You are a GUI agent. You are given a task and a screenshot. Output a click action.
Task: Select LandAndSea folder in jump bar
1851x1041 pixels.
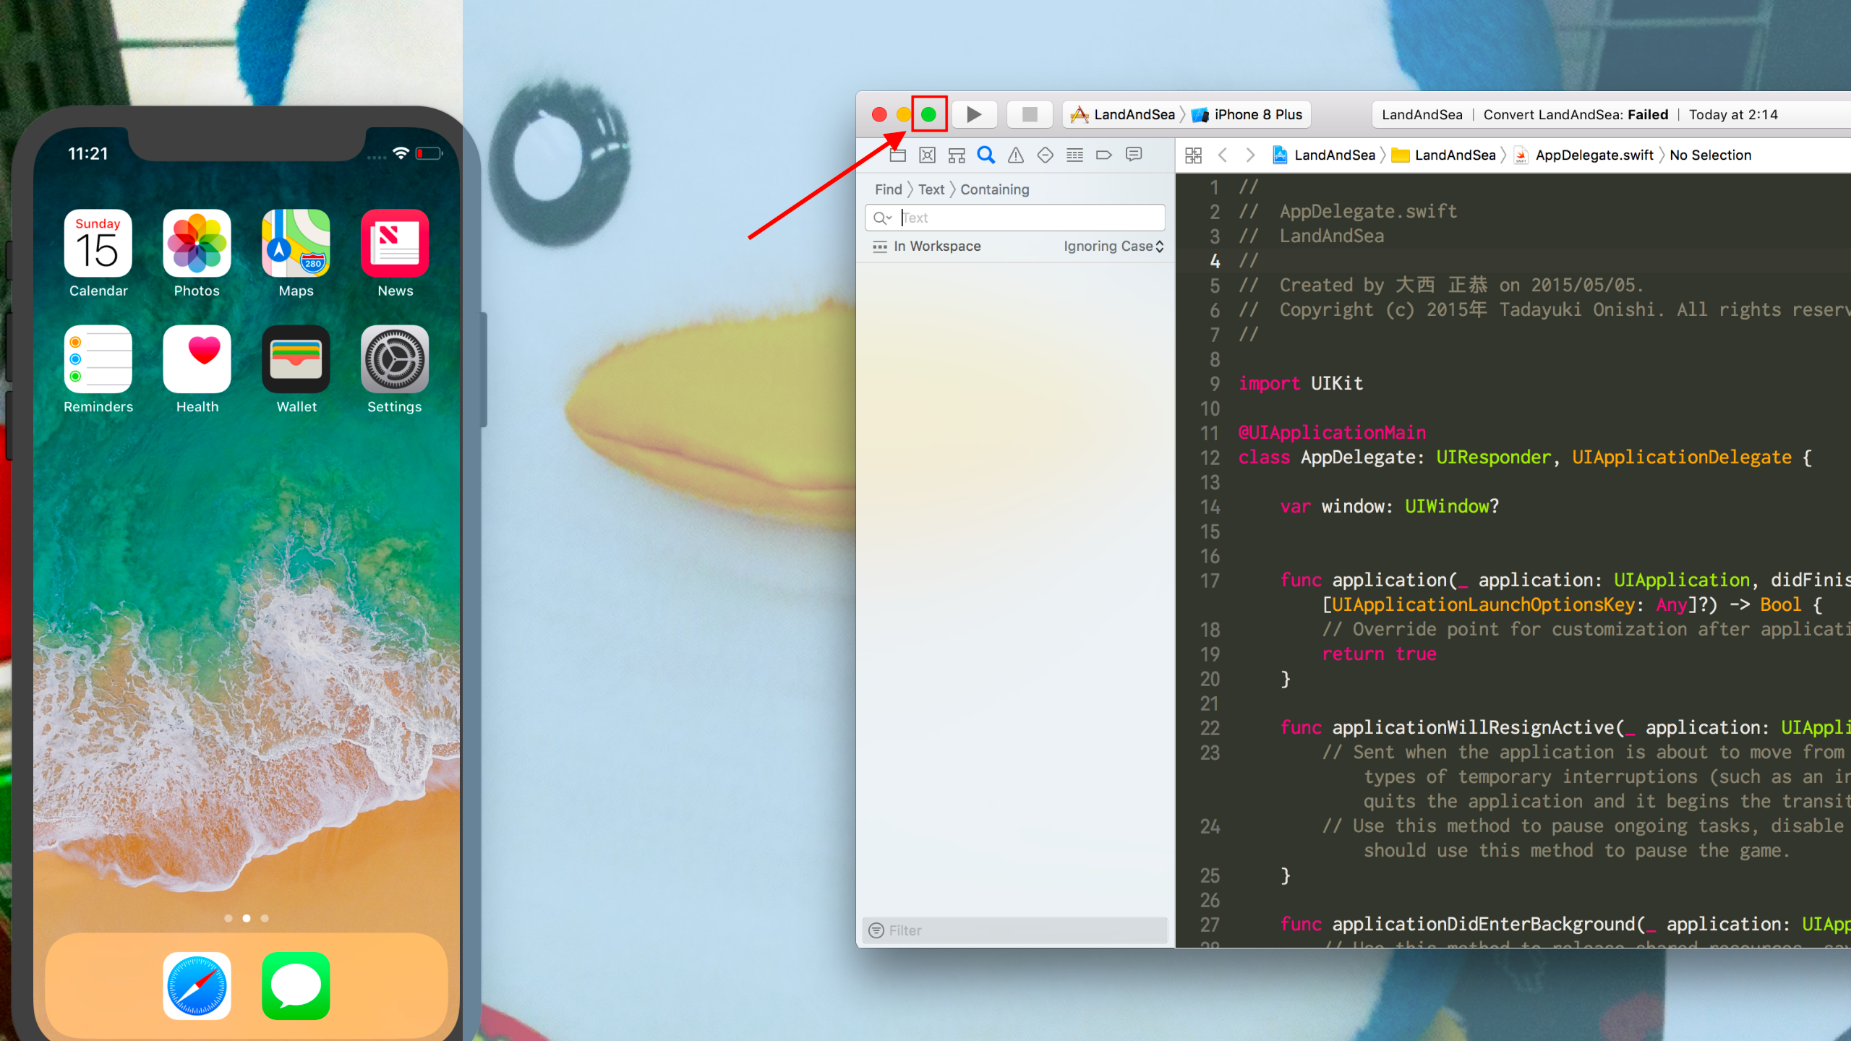point(1444,155)
